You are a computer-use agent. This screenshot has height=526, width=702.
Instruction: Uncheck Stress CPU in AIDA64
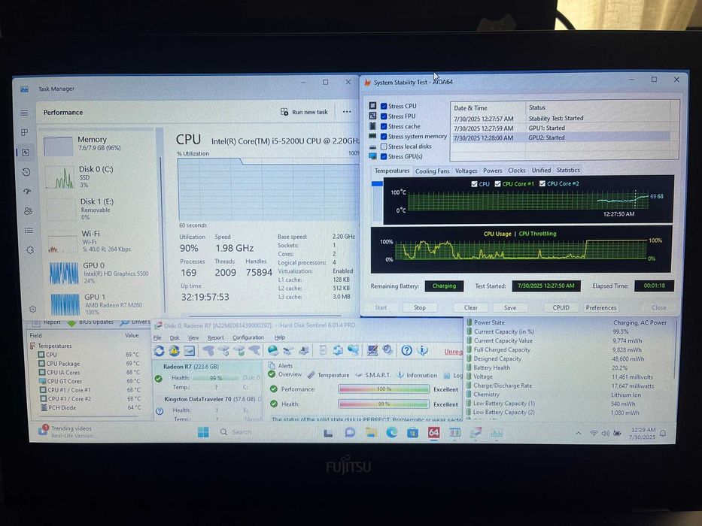[384, 106]
